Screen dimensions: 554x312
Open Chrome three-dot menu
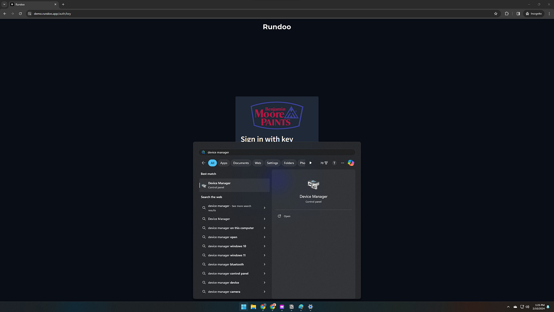(x=549, y=14)
